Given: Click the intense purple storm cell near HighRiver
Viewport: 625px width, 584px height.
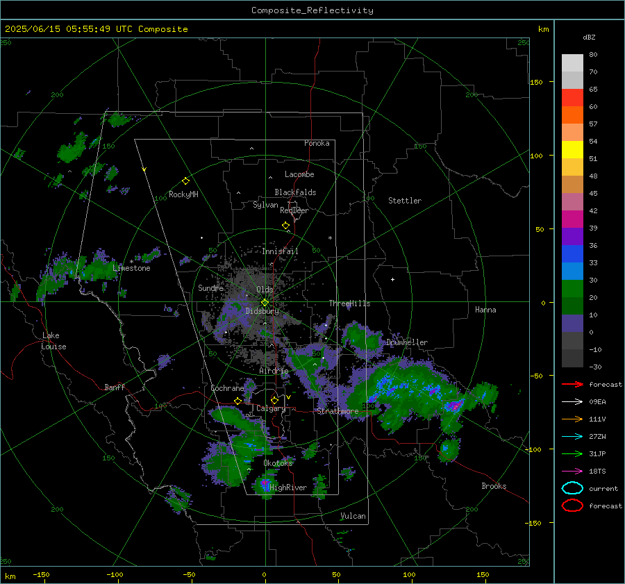Looking at the screenshot, I should coord(265,483).
